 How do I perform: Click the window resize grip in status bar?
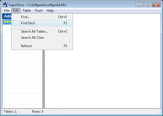click(159, 112)
